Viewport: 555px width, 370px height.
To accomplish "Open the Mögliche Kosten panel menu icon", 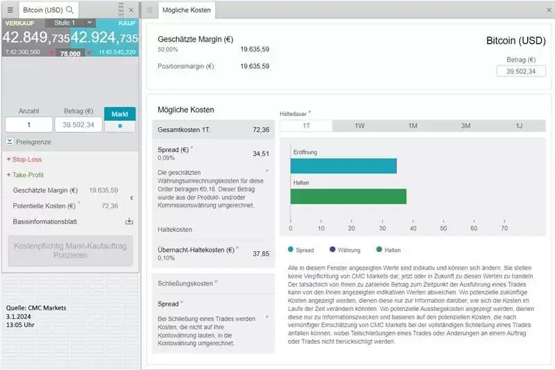I will click(x=150, y=10).
